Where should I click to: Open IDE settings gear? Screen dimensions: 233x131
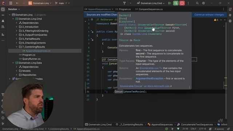204,3
